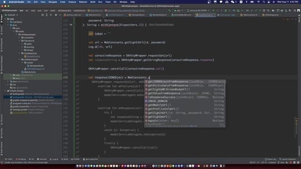Open the samsung device selector dropdown
301x169 pixels.
tap(198, 10)
